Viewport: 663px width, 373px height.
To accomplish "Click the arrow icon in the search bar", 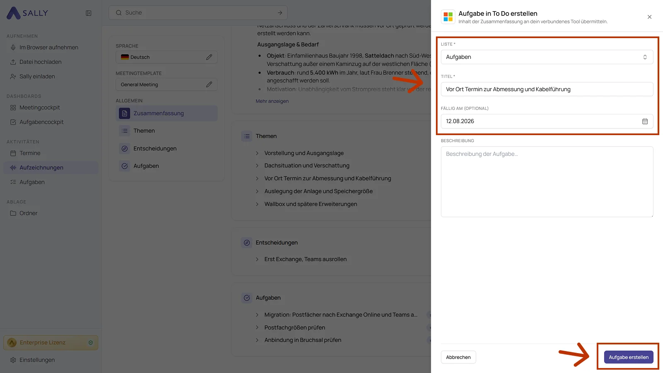I will pos(280,13).
